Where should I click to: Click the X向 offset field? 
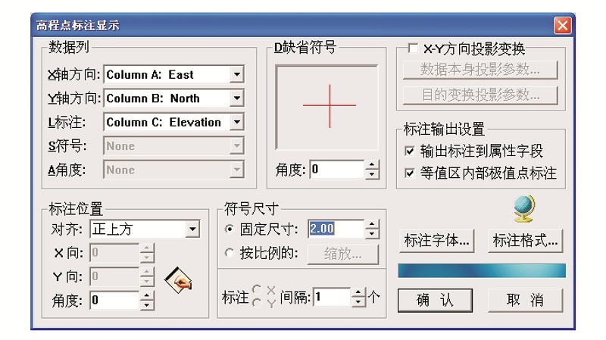114,253
